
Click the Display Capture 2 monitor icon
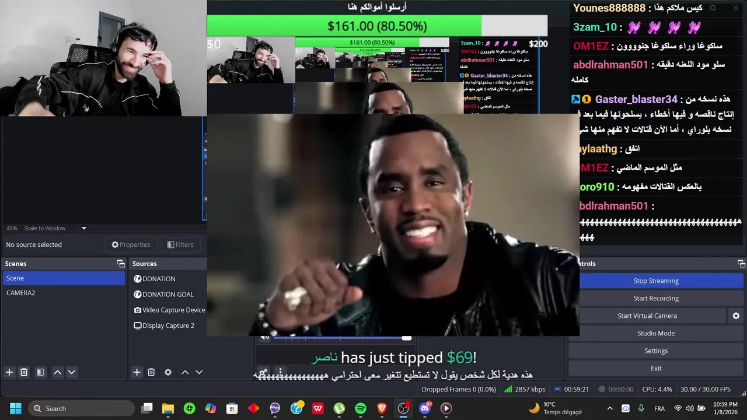click(138, 325)
